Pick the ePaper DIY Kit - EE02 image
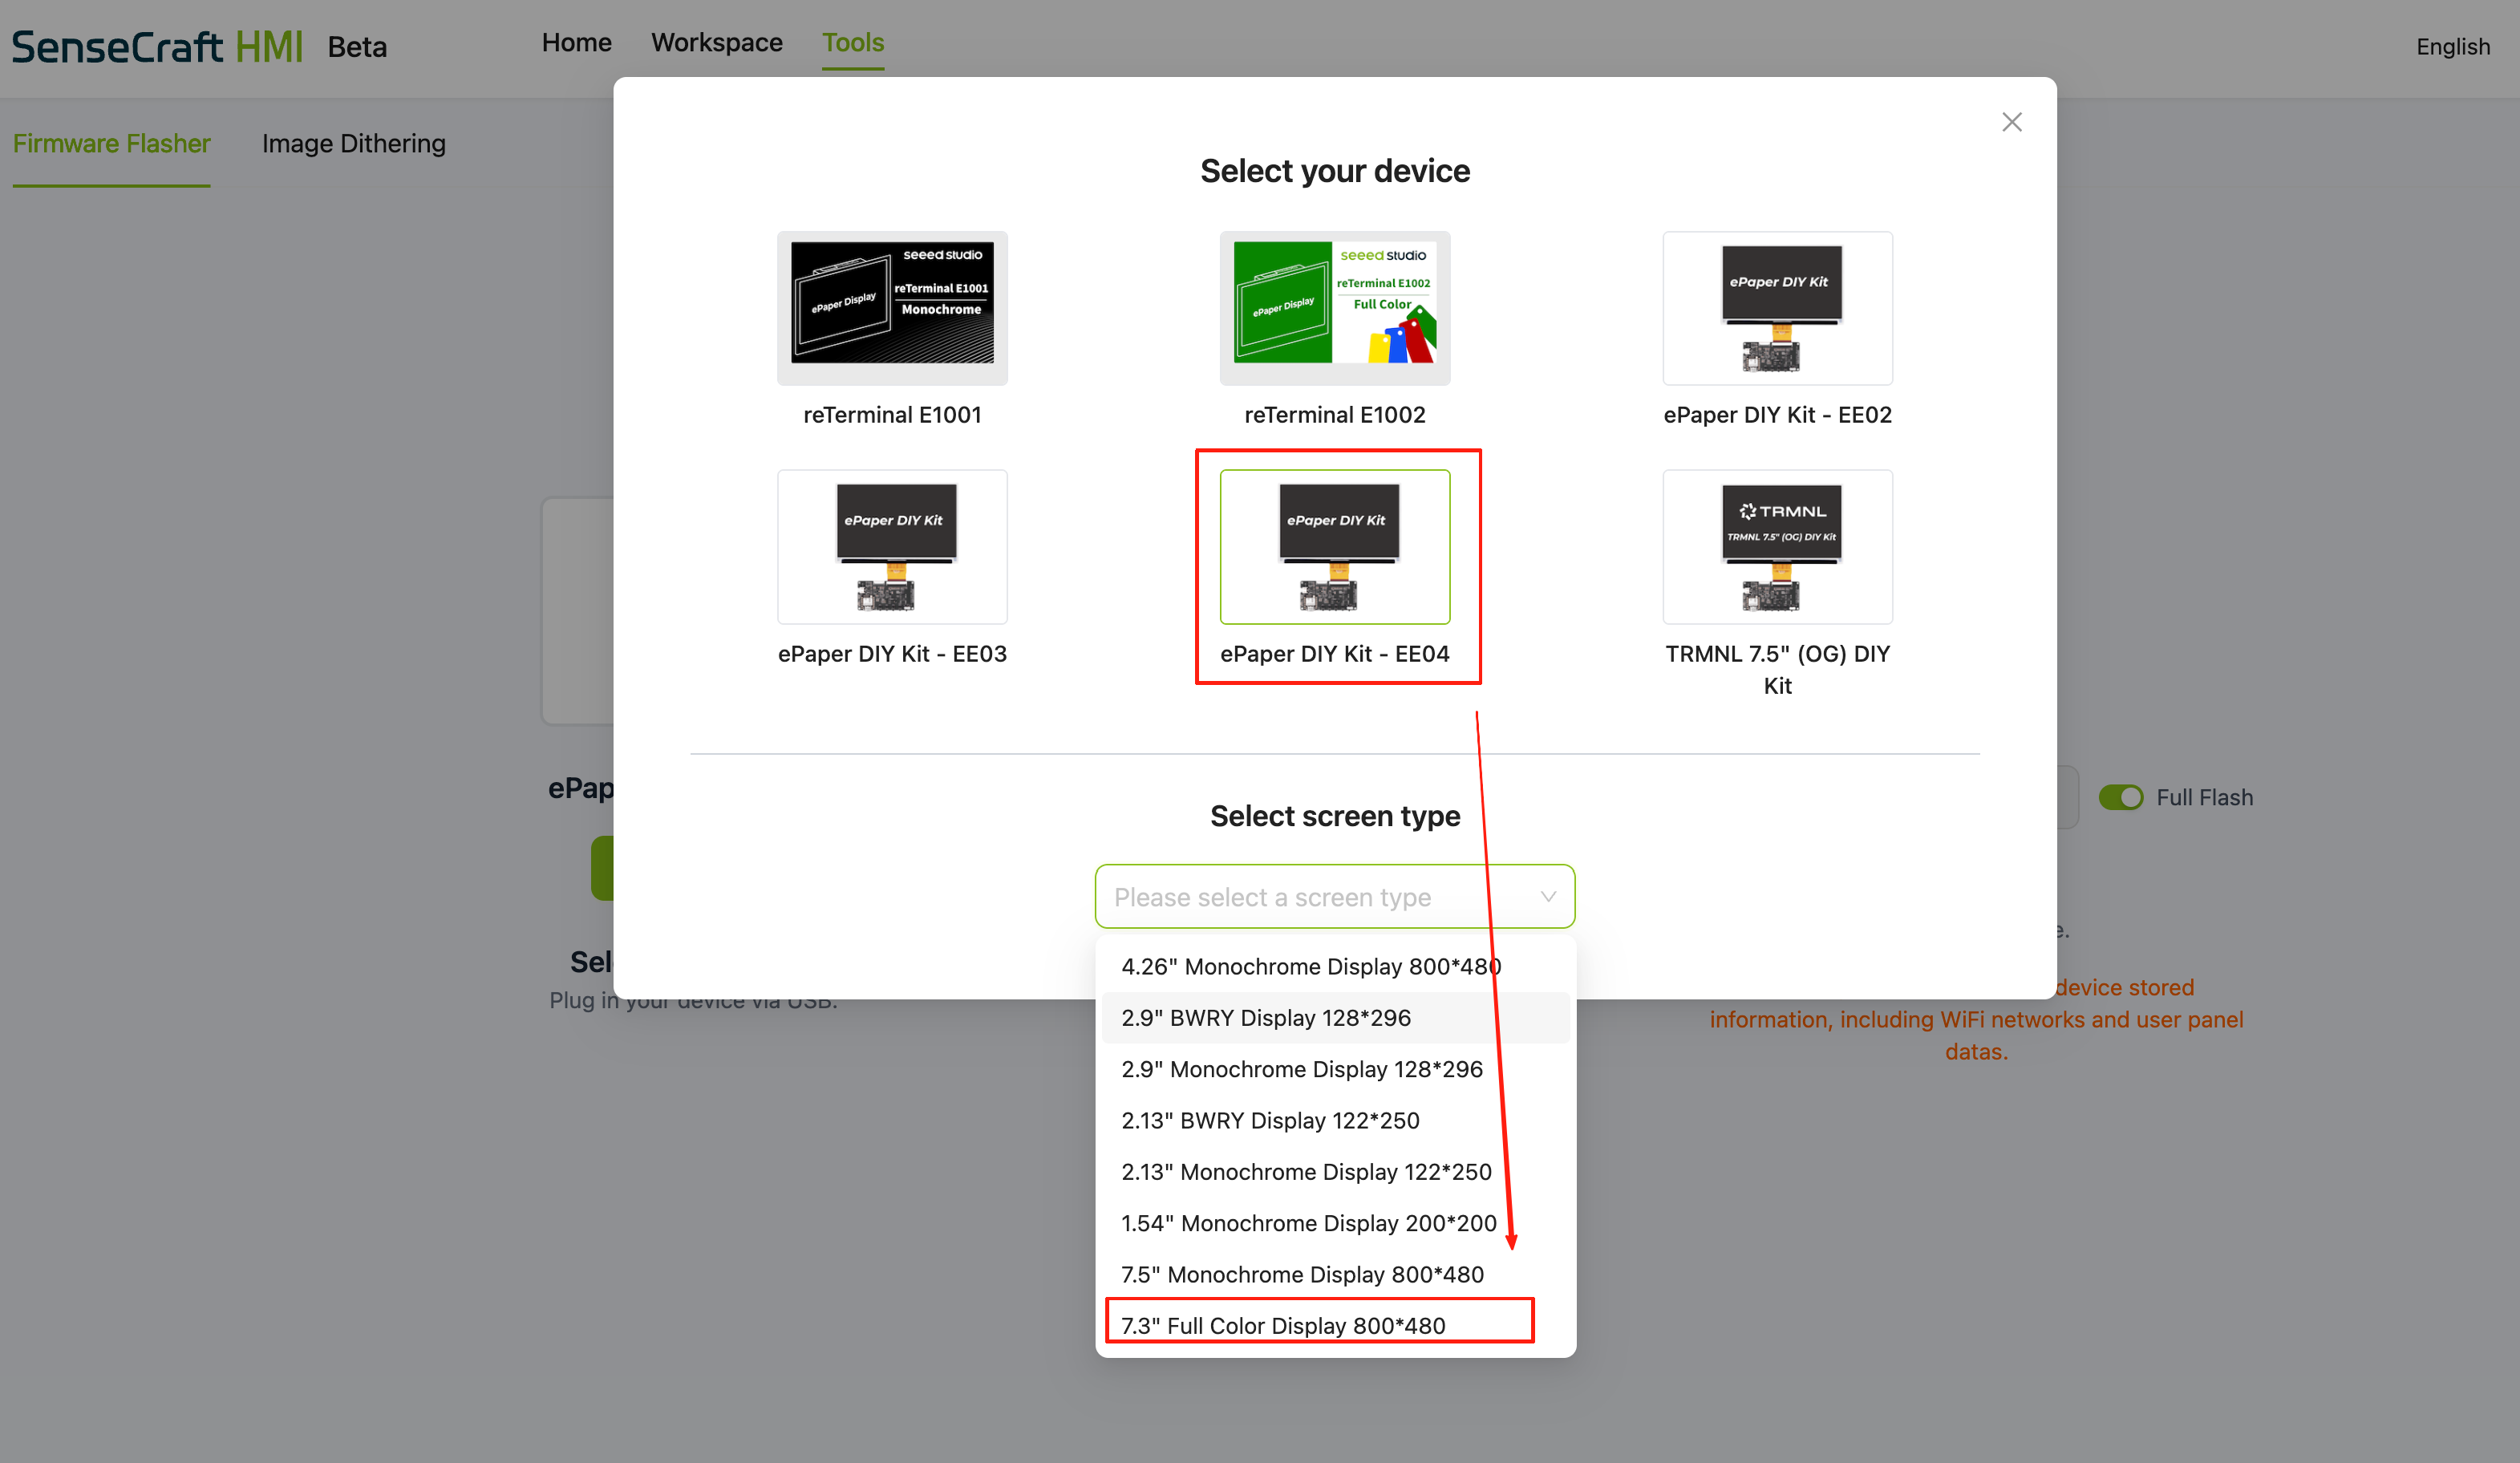The height and width of the screenshot is (1463, 2520). (1777, 308)
